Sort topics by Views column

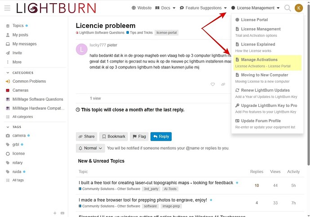tap(275, 172)
